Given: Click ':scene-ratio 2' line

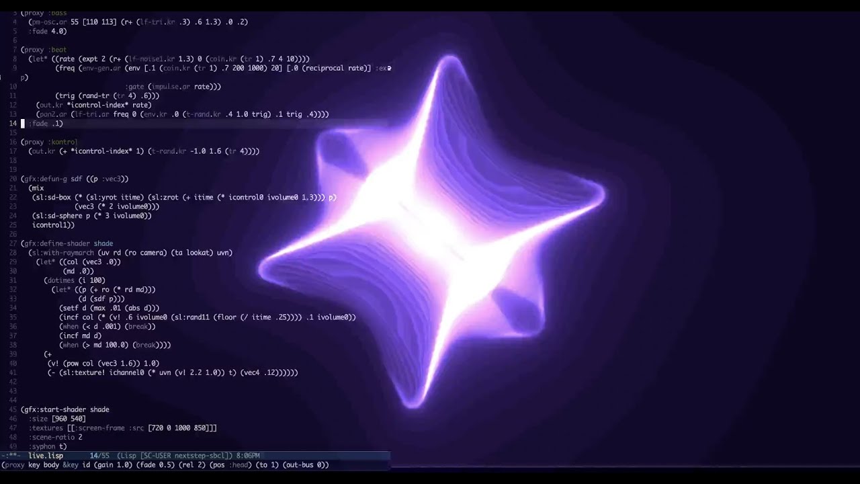Looking at the screenshot, I should 55,437.
